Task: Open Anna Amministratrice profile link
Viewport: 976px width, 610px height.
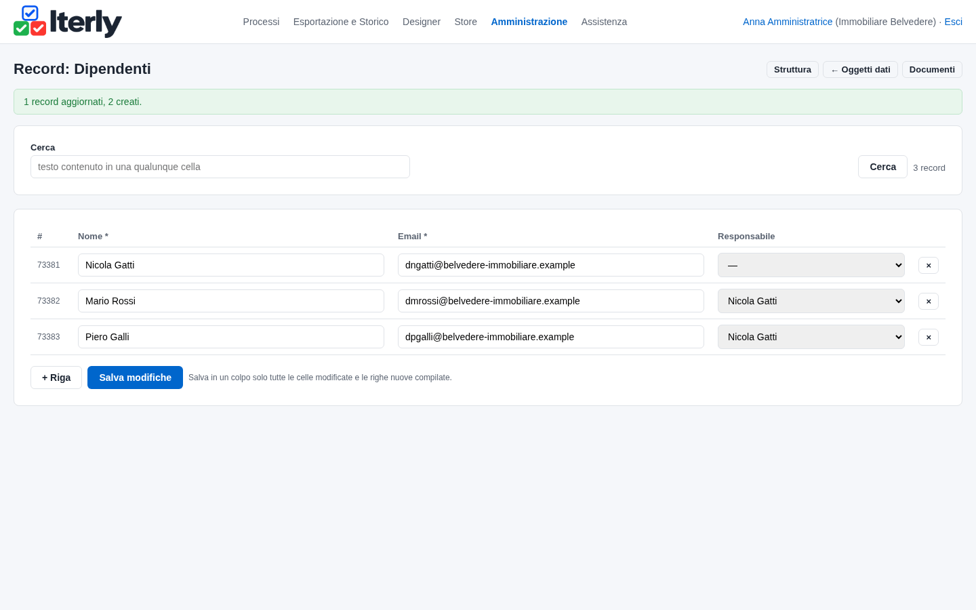Action: click(788, 22)
